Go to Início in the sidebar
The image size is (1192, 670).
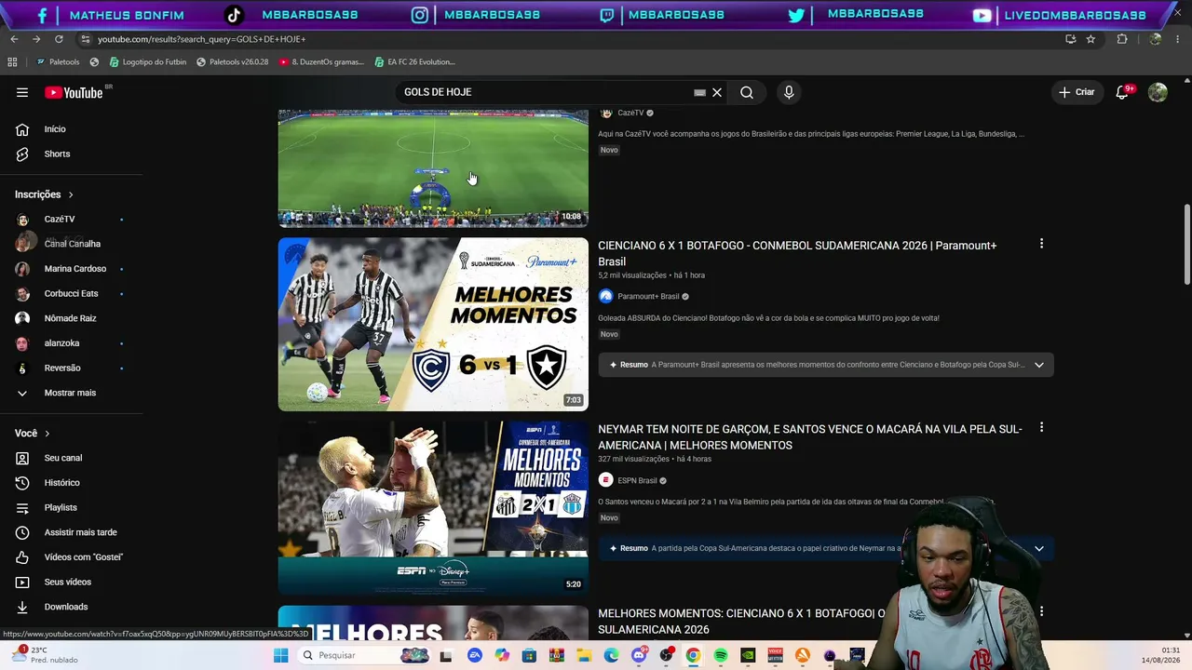[x=55, y=129]
